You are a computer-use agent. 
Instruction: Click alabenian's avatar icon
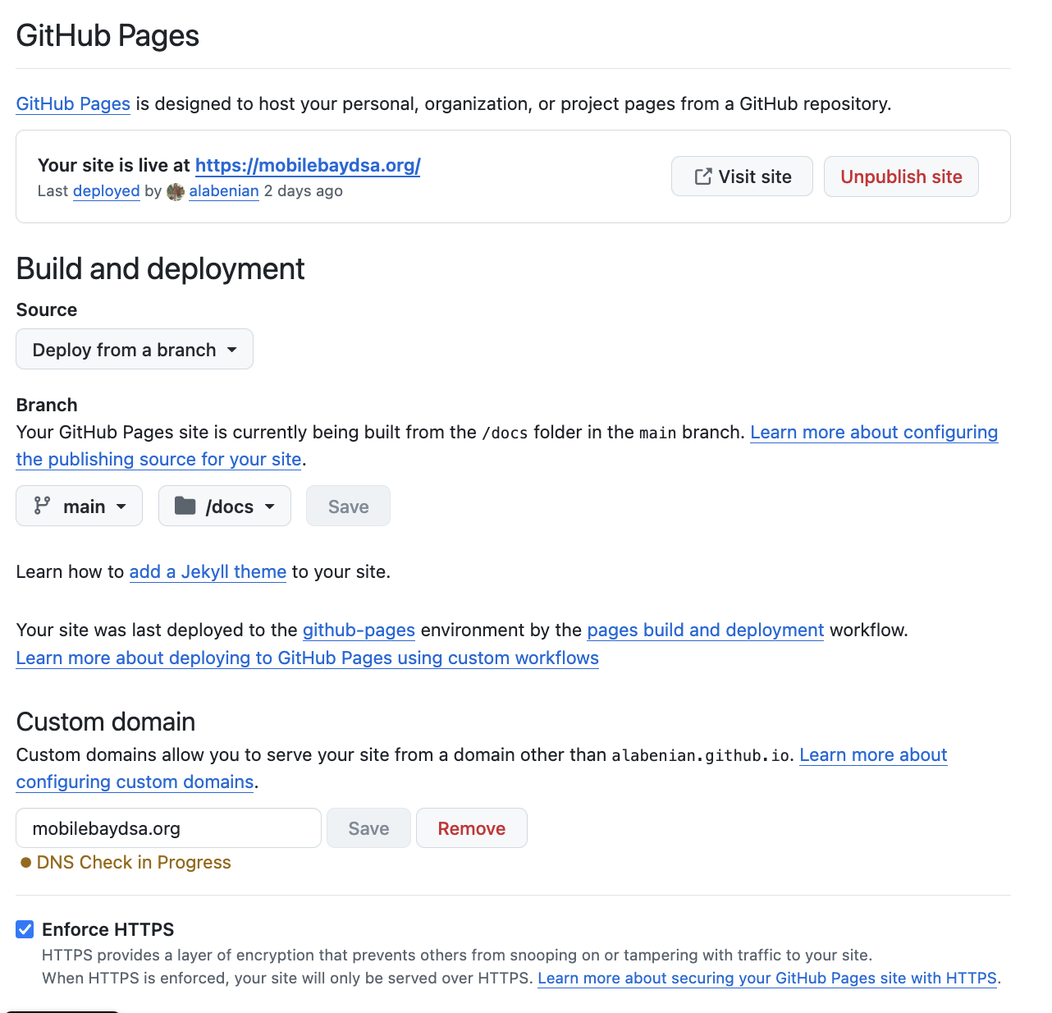click(175, 191)
